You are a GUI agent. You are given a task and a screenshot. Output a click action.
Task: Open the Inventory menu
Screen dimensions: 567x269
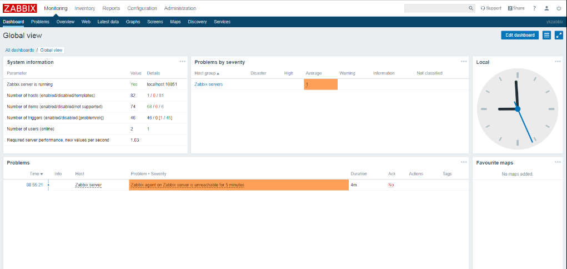(85, 8)
